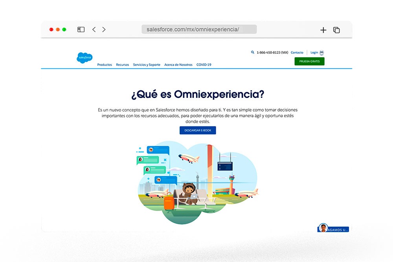Click the Contacto link

click(x=297, y=53)
